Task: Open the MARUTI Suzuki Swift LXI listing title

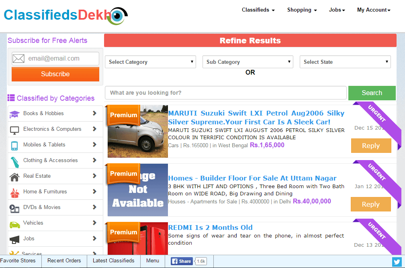Action: (x=256, y=118)
